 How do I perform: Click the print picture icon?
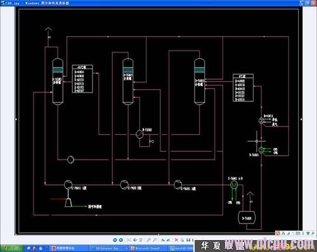(x=182, y=240)
